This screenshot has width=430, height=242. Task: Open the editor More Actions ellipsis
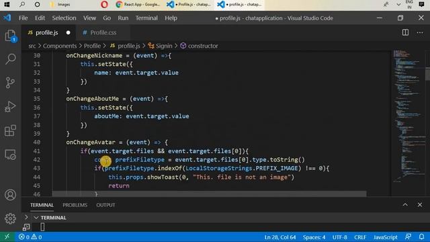click(420, 32)
